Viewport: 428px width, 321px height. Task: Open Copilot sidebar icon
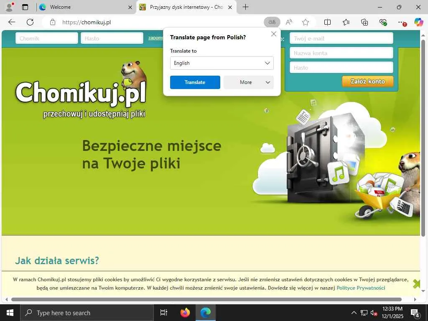tap(418, 22)
